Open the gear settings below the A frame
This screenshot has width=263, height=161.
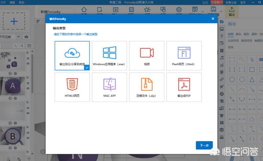[x=15, y=98]
